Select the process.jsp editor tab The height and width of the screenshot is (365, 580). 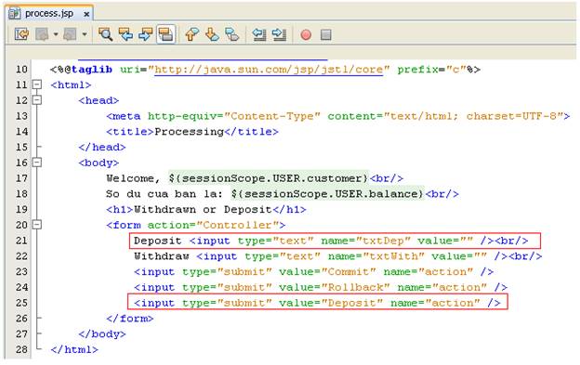pos(49,14)
